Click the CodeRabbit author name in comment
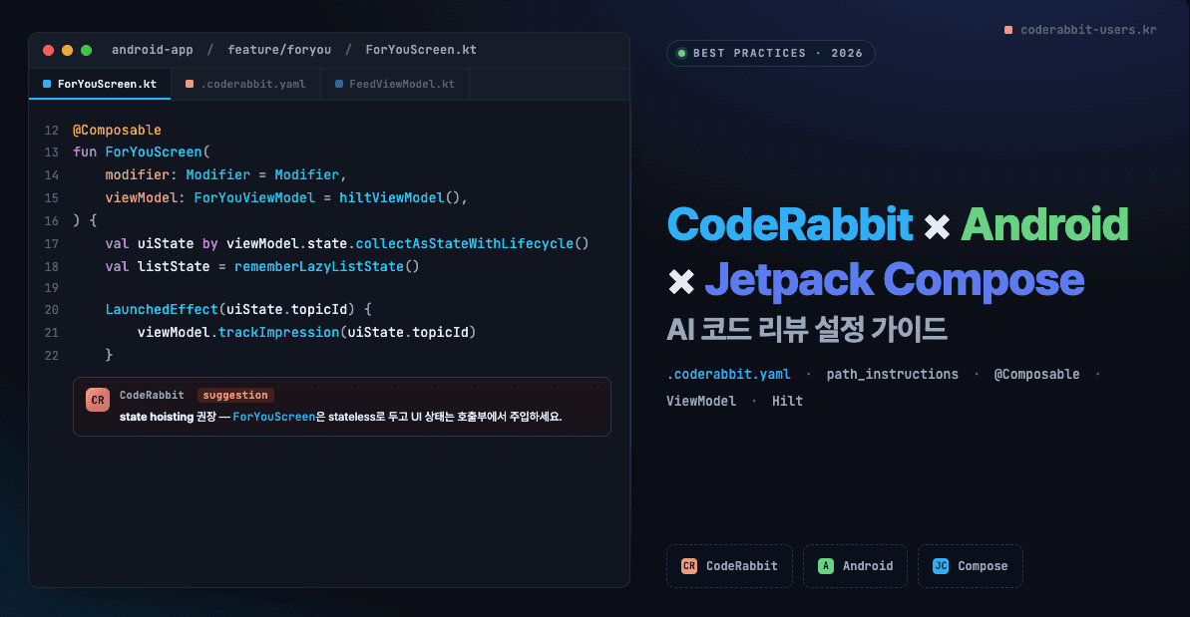Screen dimensions: 1190x617 152,395
